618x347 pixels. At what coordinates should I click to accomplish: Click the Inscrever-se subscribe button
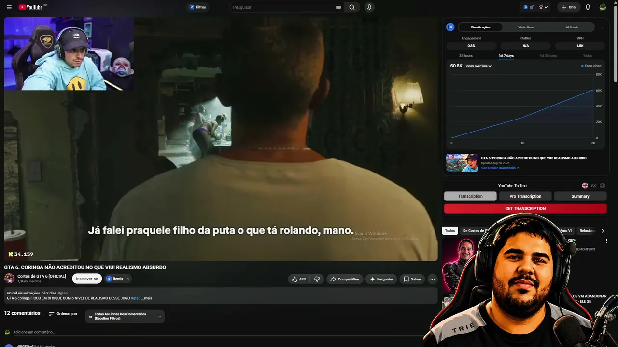[x=87, y=279]
